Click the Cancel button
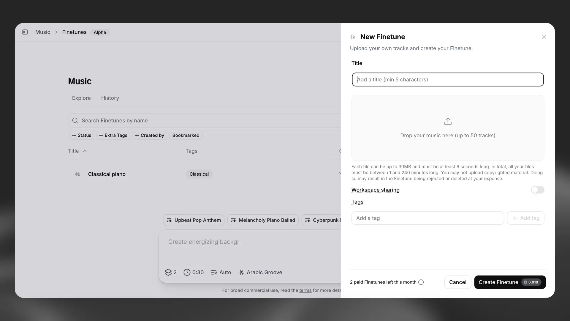 coord(457,282)
